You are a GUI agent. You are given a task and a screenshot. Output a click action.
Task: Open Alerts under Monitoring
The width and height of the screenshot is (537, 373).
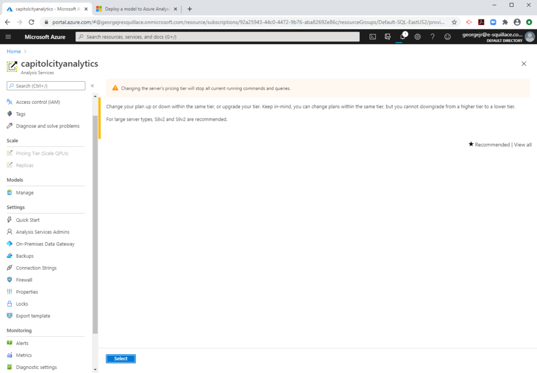coord(22,343)
